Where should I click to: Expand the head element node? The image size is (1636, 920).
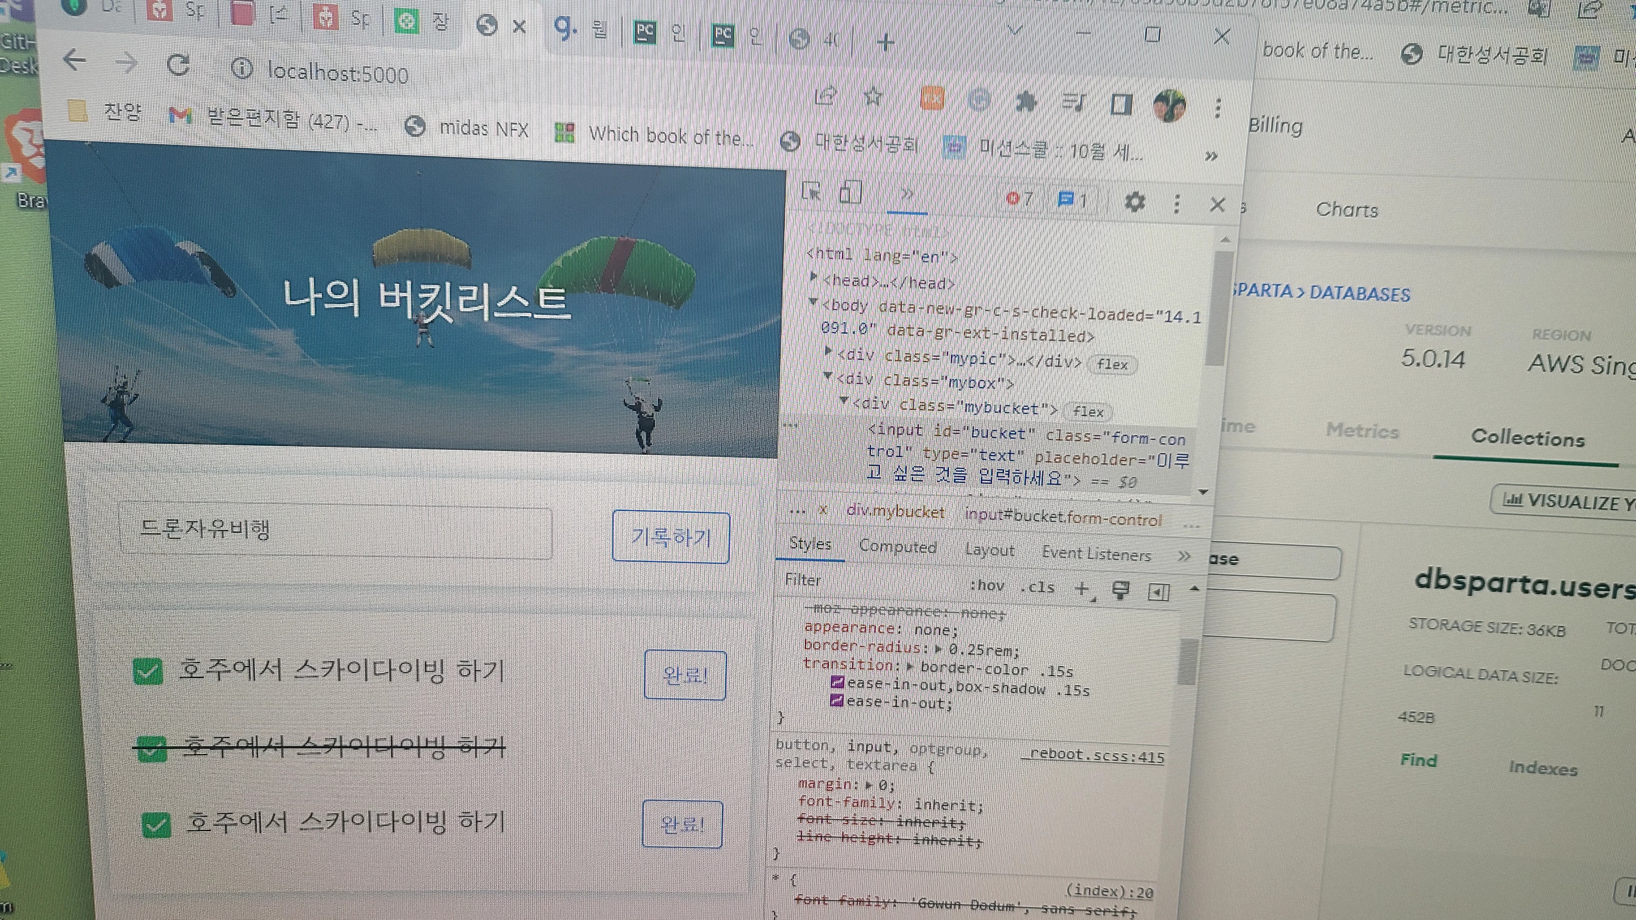tap(814, 277)
